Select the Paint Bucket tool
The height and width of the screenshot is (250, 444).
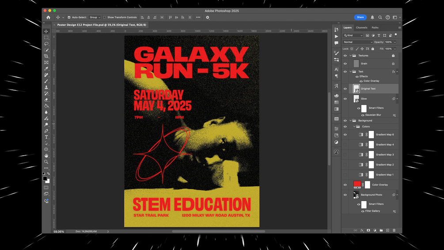tap(46, 106)
